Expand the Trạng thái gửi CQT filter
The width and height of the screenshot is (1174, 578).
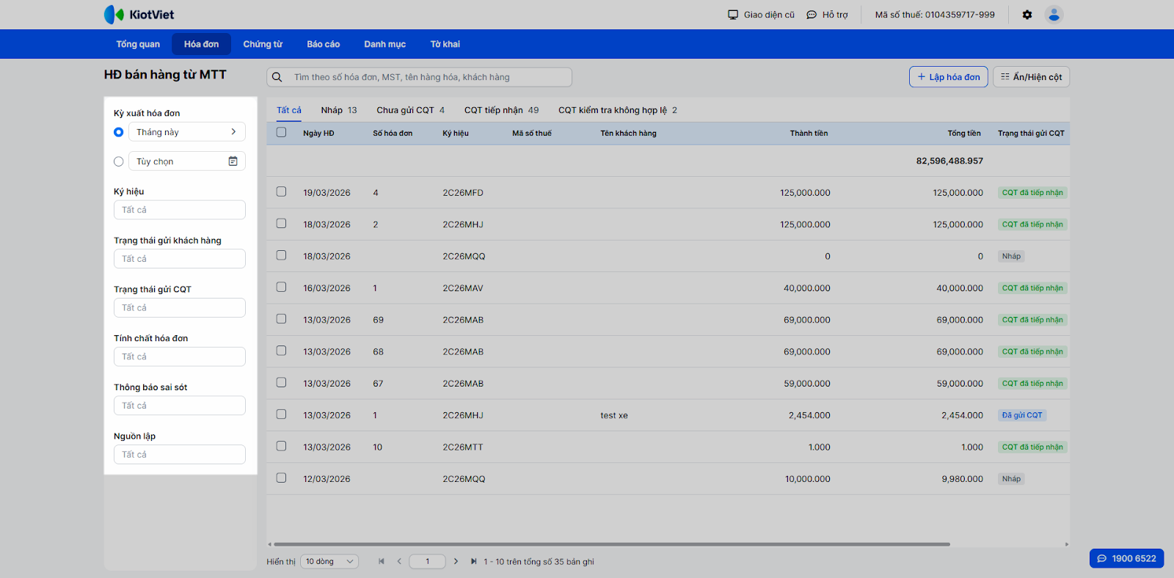[180, 308]
